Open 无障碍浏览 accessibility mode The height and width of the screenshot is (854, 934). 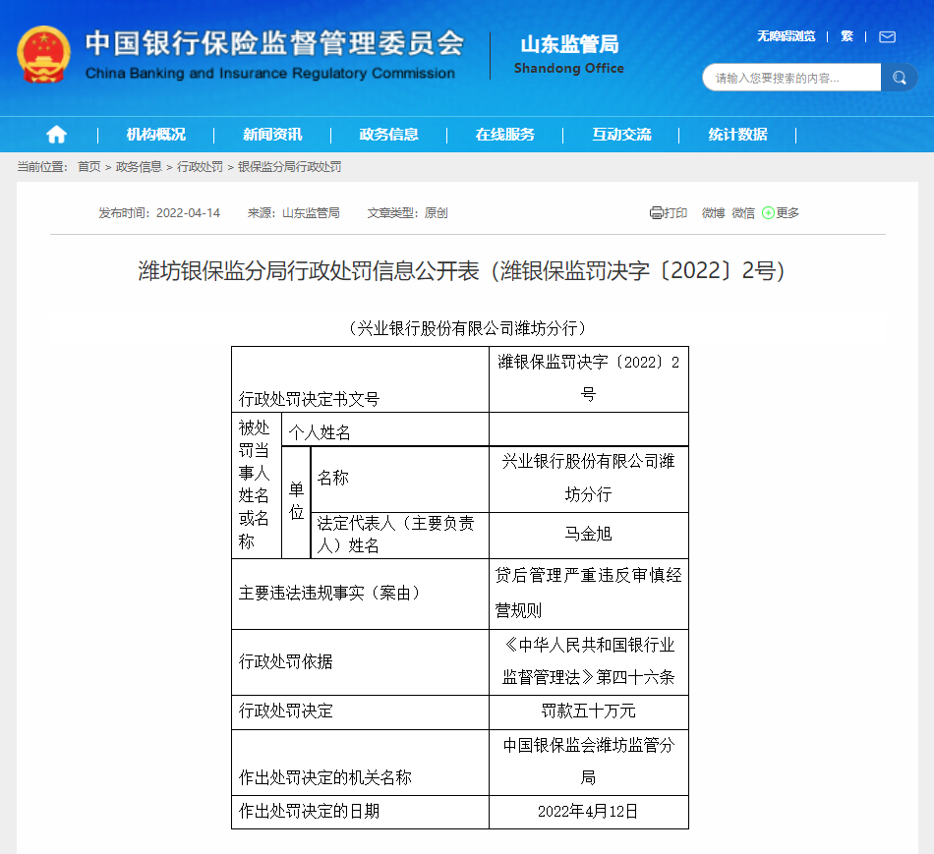[786, 36]
